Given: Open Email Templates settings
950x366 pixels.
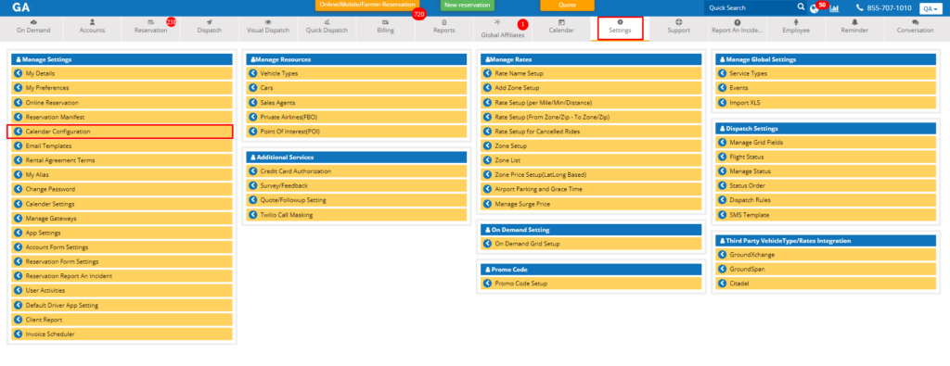Looking at the screenshot, I should click(122, 145).
